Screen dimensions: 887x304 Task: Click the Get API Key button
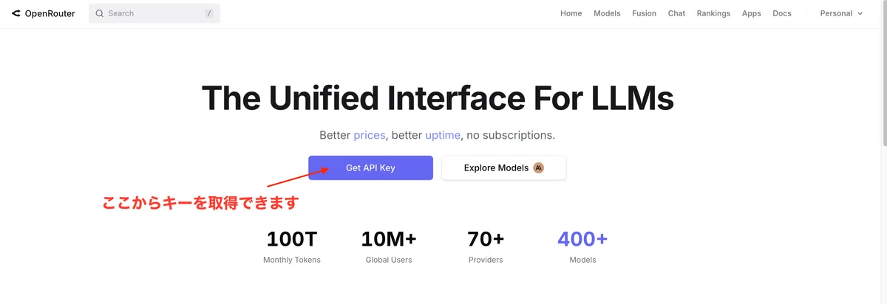click(370, 167)
